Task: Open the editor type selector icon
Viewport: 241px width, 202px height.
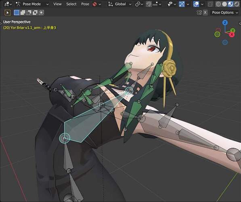Action: click(8, 4)
